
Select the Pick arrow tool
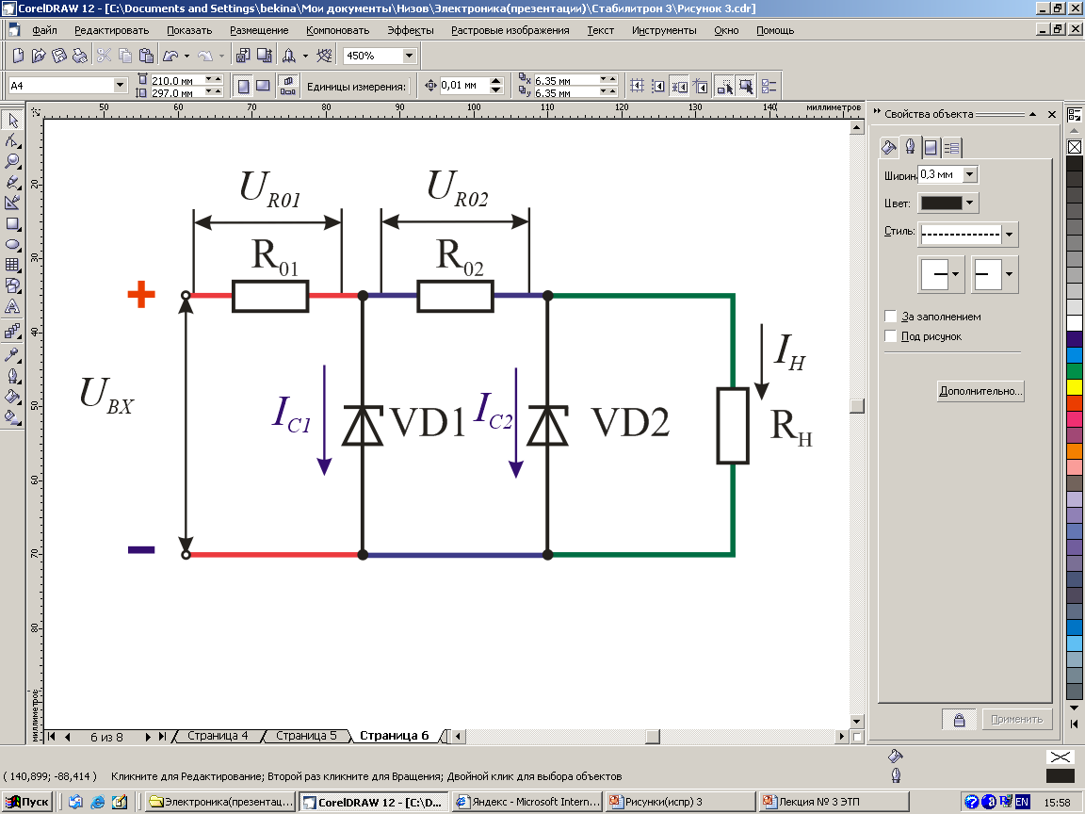coord(12,121)
